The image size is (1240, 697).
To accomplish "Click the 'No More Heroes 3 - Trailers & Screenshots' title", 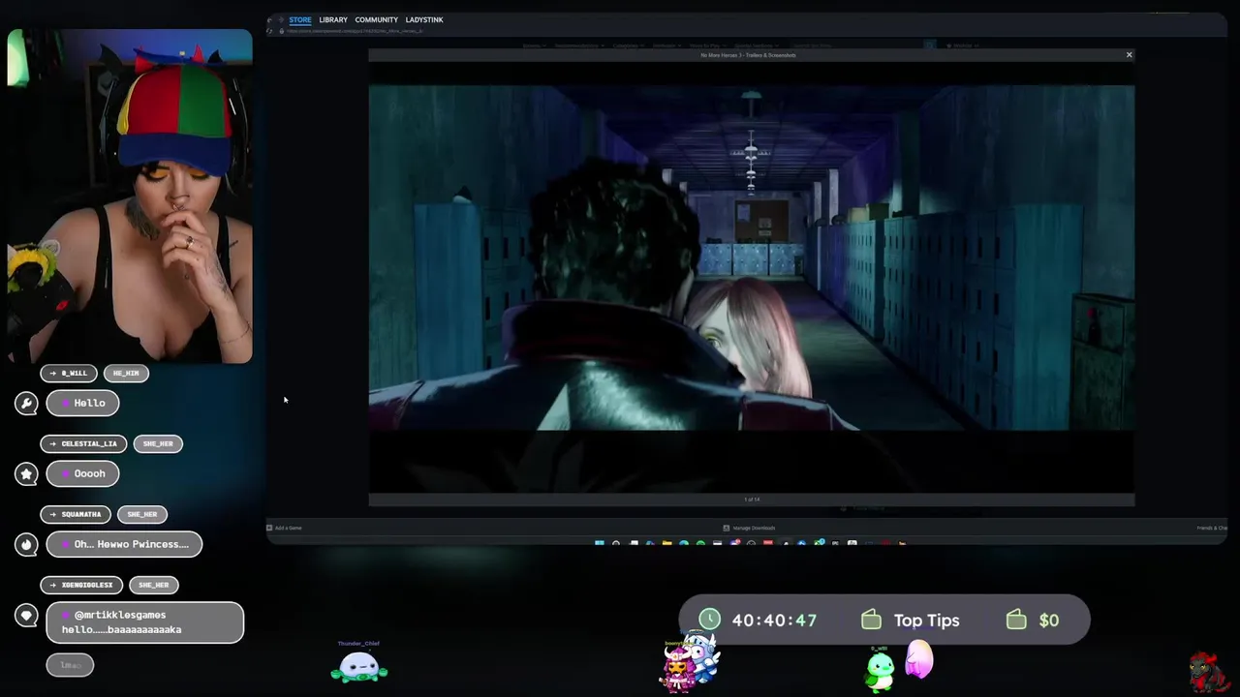I will [748, 55].
